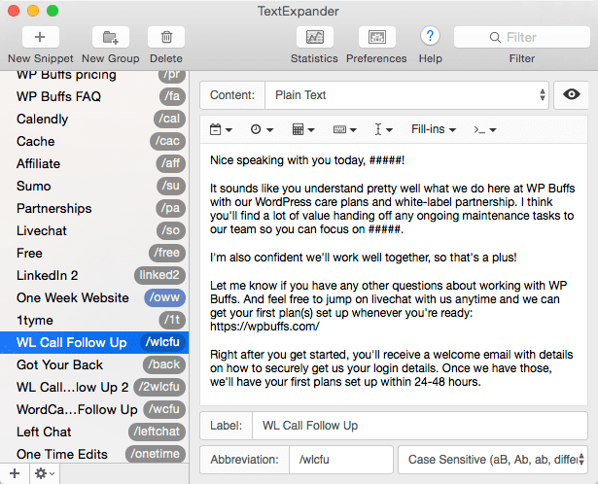The height and width of the screenshot is (484, 598).
Task: Open the script insertion menu
Action: point(485,130)
